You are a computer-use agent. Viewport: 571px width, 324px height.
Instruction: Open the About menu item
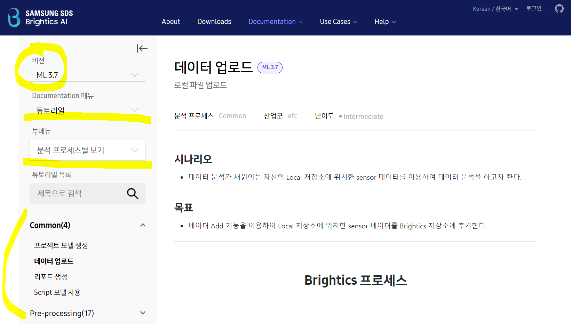[x=171, y=22]
